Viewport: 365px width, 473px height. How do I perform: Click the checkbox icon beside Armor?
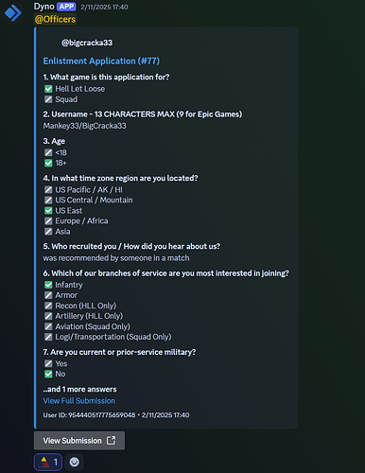(48, 295)
